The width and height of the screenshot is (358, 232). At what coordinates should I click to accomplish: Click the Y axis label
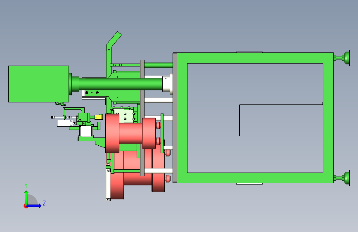point(26,186)
